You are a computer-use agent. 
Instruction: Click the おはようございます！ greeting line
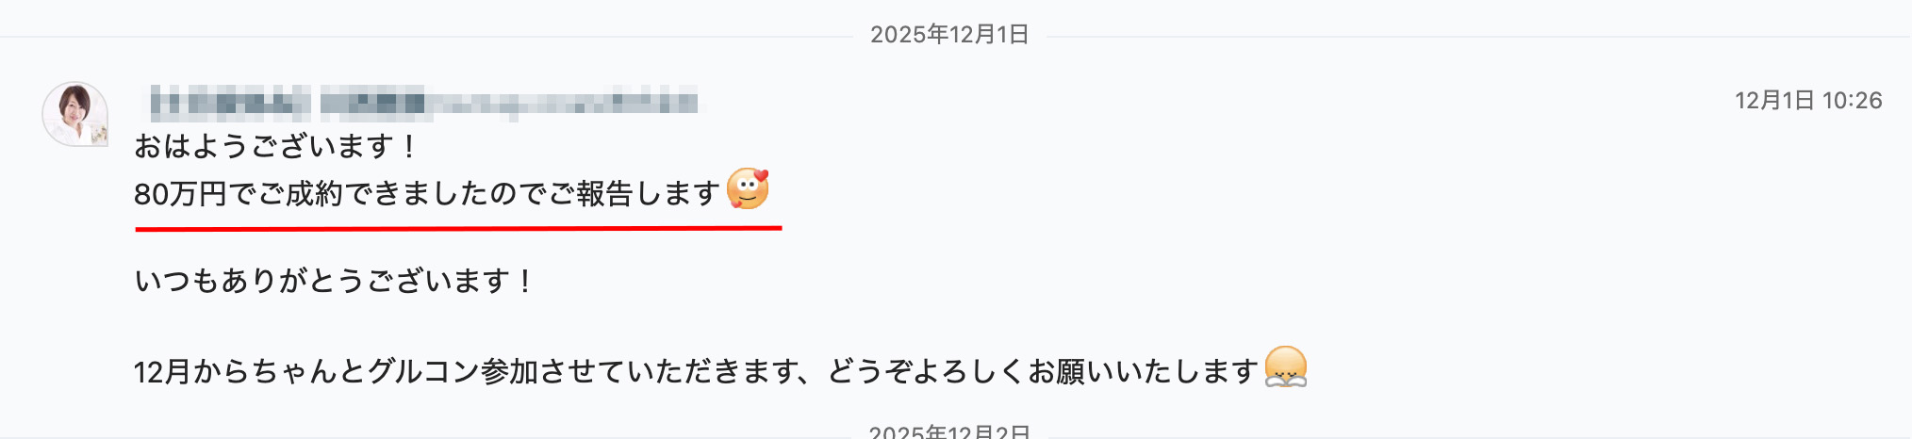[x=275, y=146]
